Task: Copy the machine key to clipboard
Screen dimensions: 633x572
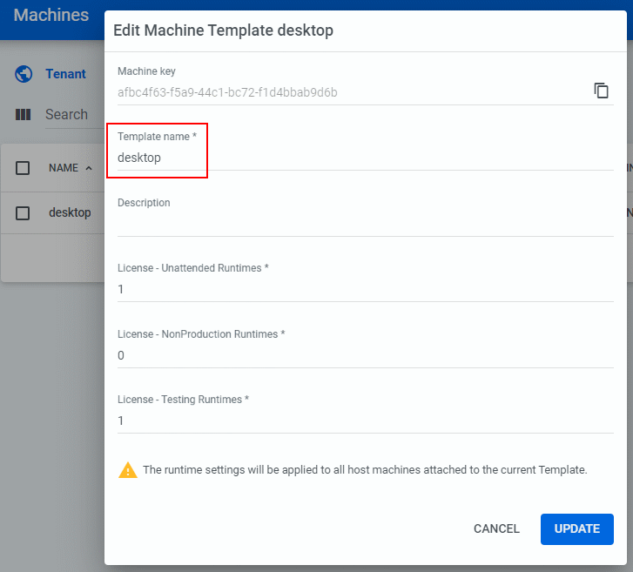Action: click(601, 91)
